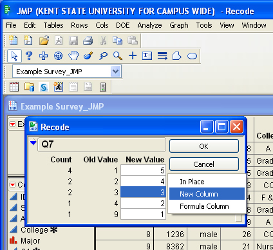Open the Columns panel red triangle menu
Viewport: 273px width, 250px height.
(13, 184)
